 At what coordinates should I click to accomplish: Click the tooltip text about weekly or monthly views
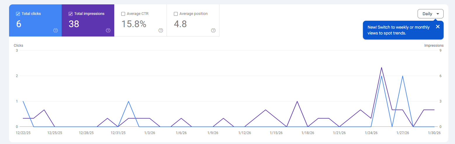click(x=399, y=30)
